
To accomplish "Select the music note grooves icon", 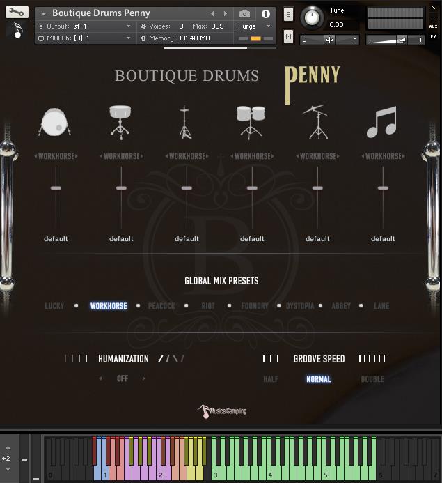I will (381, 122).
